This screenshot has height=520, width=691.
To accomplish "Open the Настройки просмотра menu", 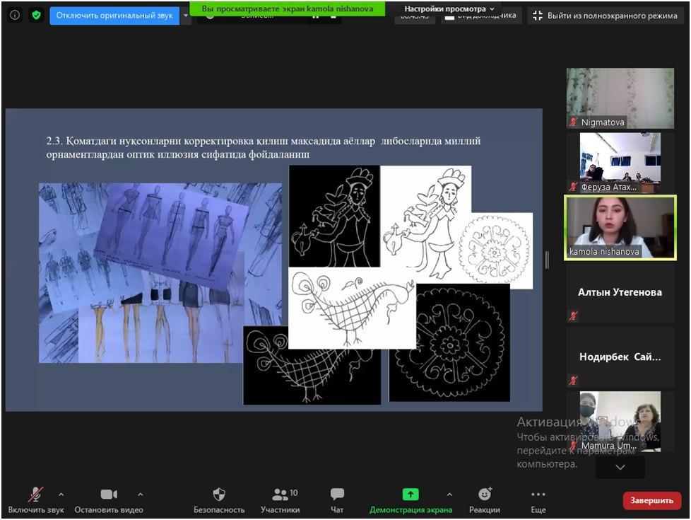I will (x=449, y=8).
